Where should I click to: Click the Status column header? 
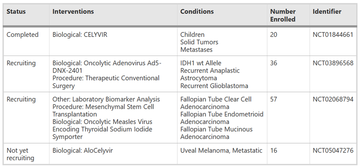16,12
